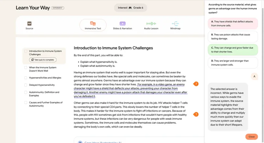Click the game controller Interest icon
Viewport: 264px width, 143px height.
click(130, 8)
